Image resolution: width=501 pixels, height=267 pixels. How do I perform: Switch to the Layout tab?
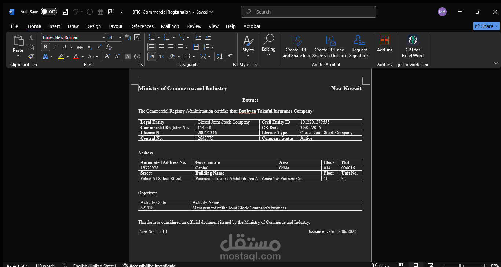tap(116, 26)
